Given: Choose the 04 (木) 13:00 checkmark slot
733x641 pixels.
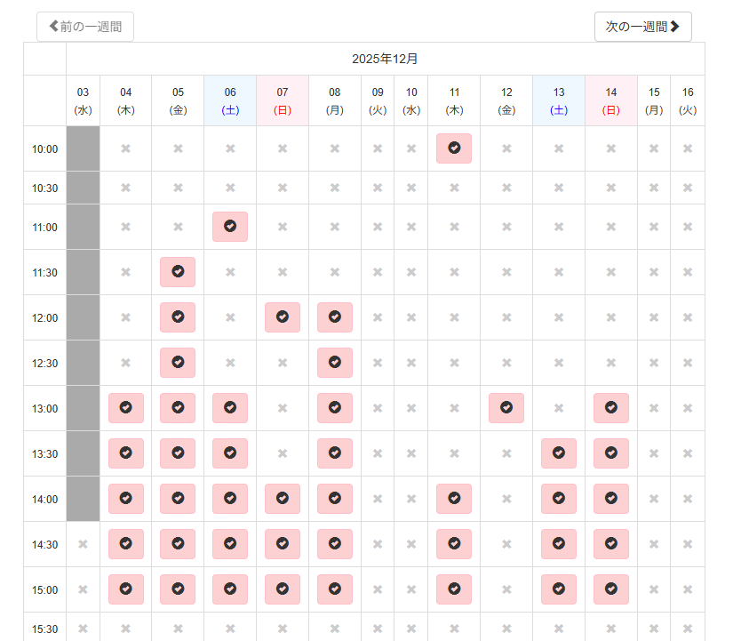Looking at the screenshot, I should click(x=126, y=408).
